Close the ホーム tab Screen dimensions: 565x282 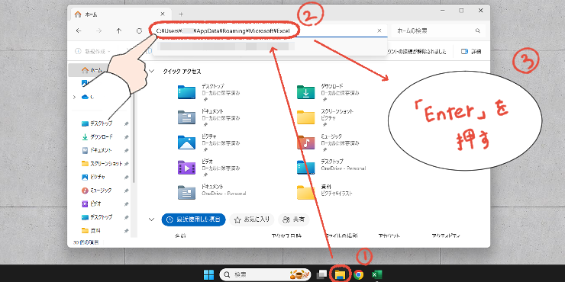tap(163, 14)
